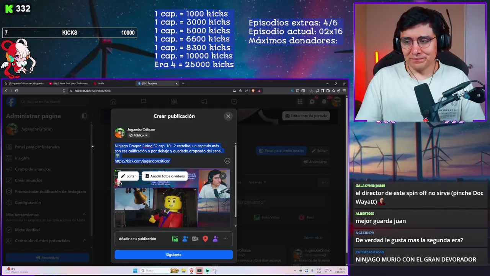
Task: Open the Brave browser taskbar icon
Action: [x=191, y=271]
